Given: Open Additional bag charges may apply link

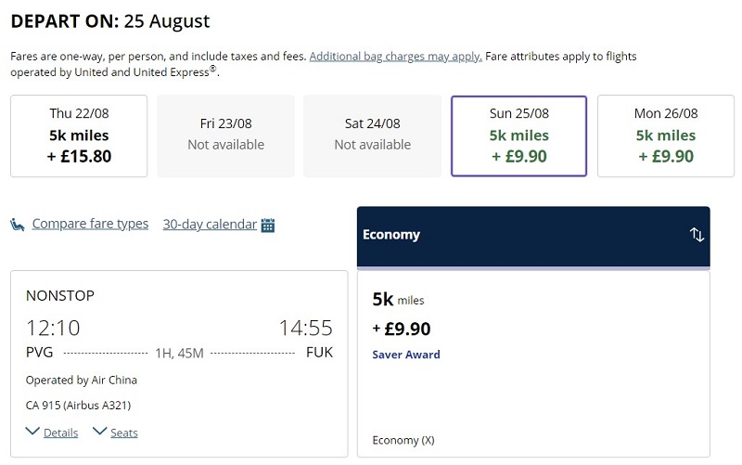Looking at the screenshot, I should pyautogui.click(x=396, y=57).
